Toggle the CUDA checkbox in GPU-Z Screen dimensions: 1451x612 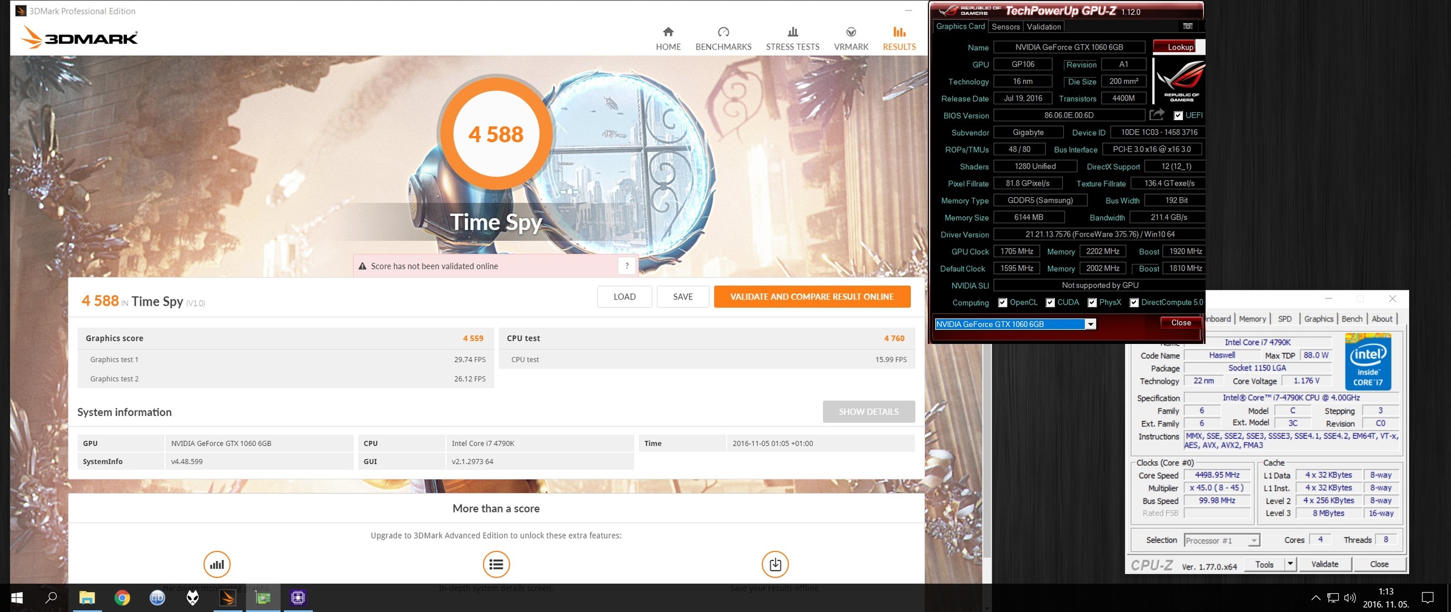click(1050, 303)
